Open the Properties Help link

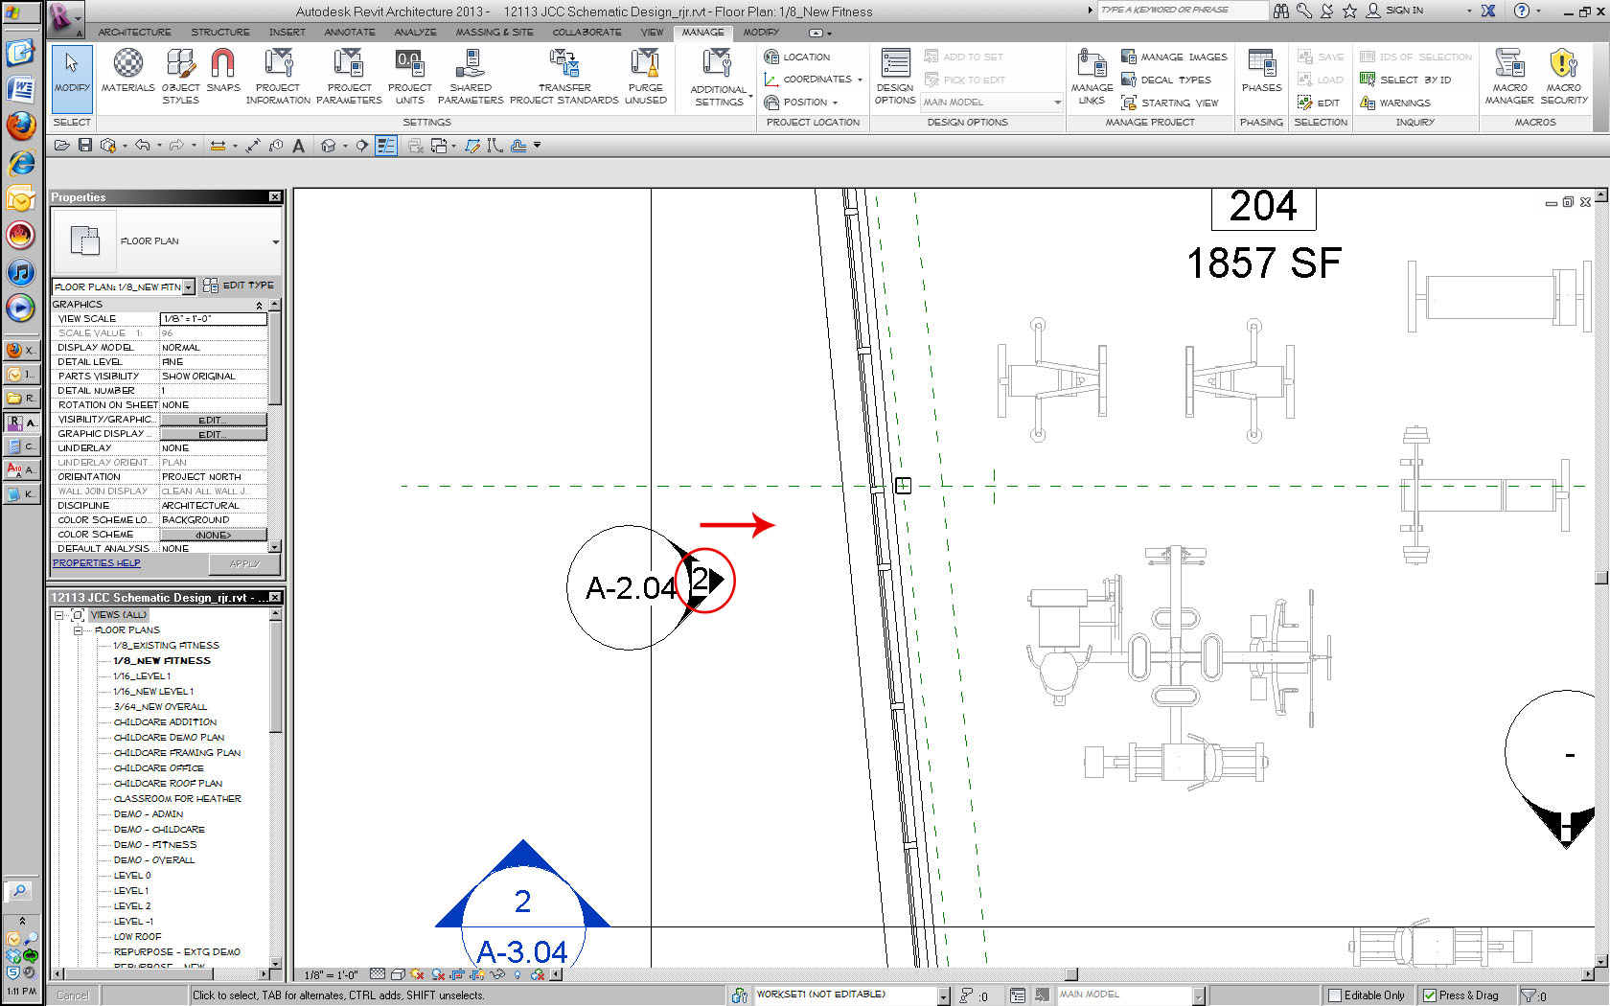click(96, 563)
